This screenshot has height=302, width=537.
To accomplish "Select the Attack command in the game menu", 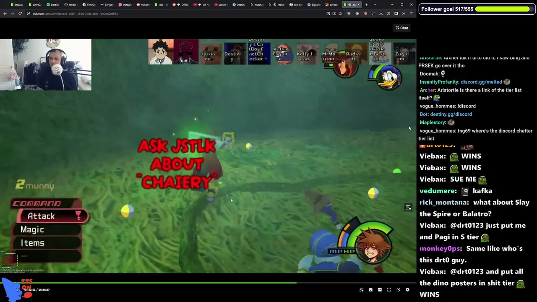I will pyautogui.click(x=52, y=216).
